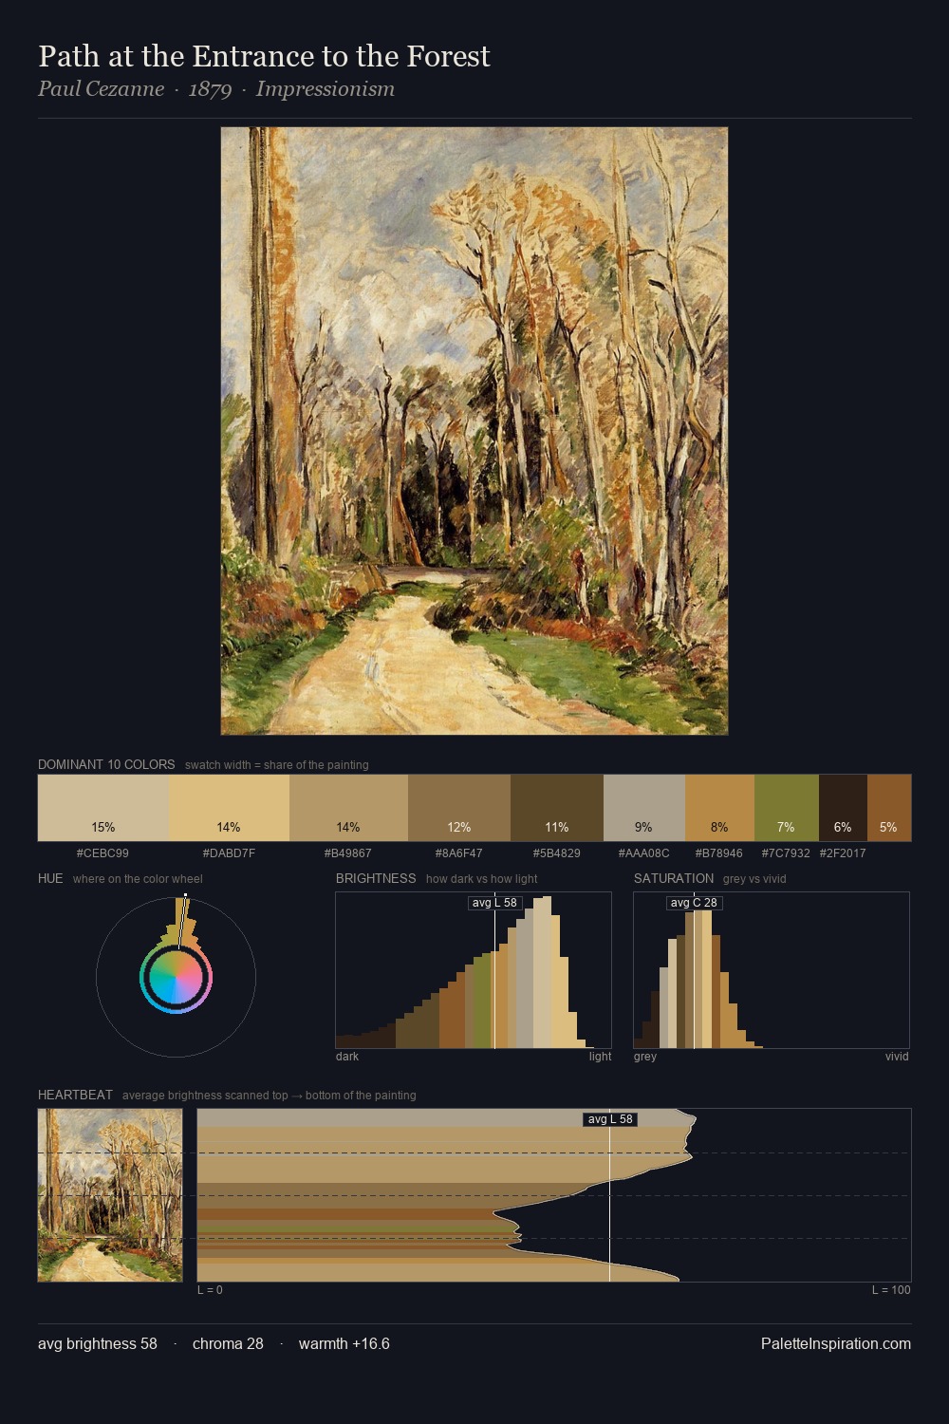Click the 'avg L 58' marker in Heartbeat chart
This screenshot has height=1424, width=949.
click(x=610, y=1119)
